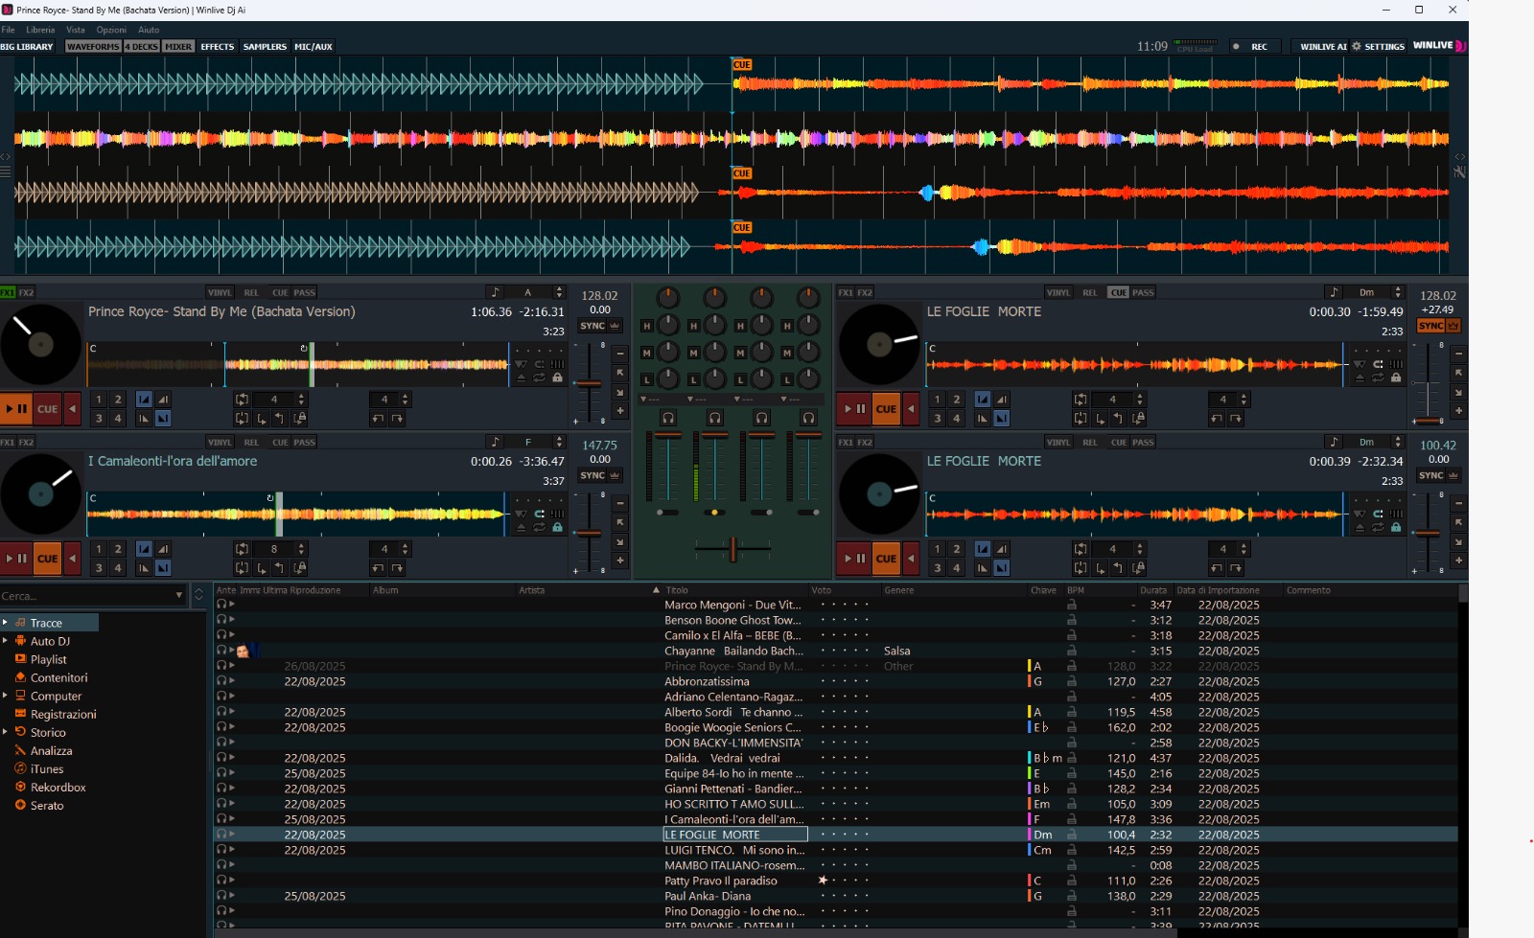Kill the high EQ on first mixer channel
Screen dimensions: 1534x938
pos(646,326)
